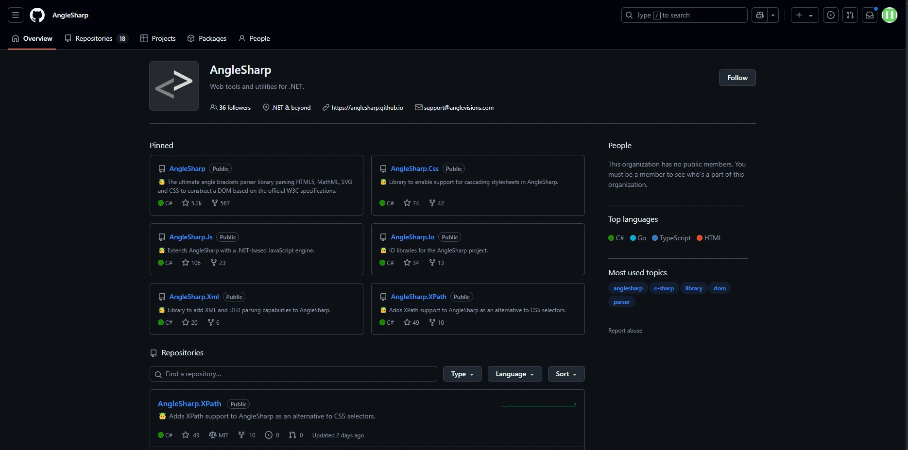Open the notifications inbox icon
Viewport: 908px width, 450px height.
(870, 15)
